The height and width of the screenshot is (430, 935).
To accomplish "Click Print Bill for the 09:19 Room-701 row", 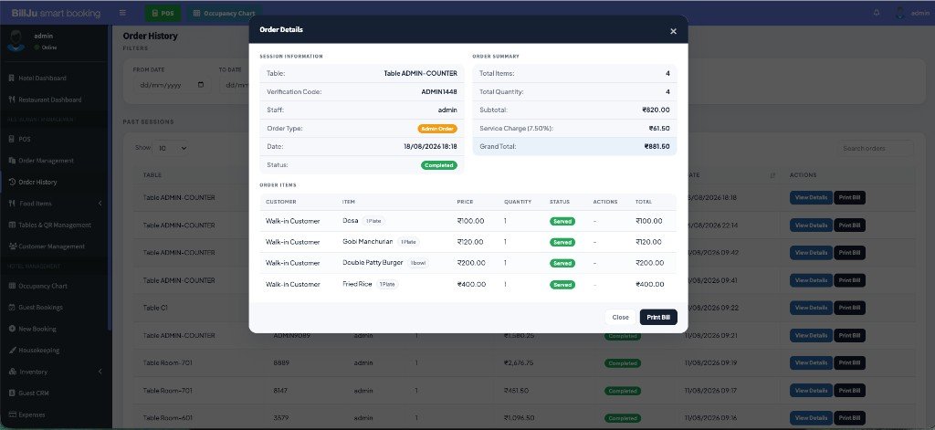I will pyautogui.click(x=849, y=362).
